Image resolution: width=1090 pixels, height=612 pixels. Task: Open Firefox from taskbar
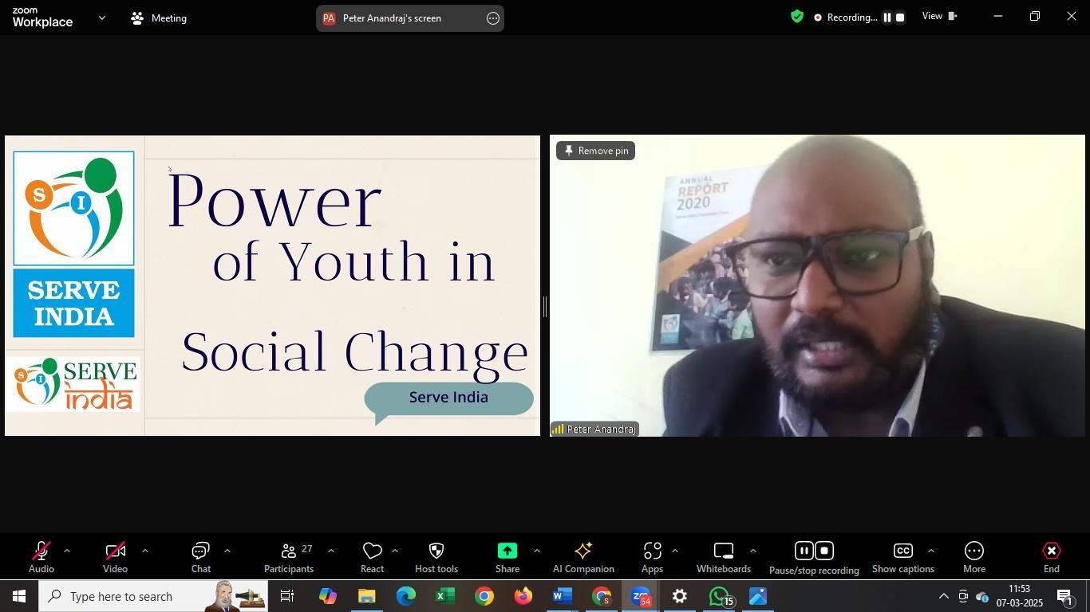tap(523, 596)
